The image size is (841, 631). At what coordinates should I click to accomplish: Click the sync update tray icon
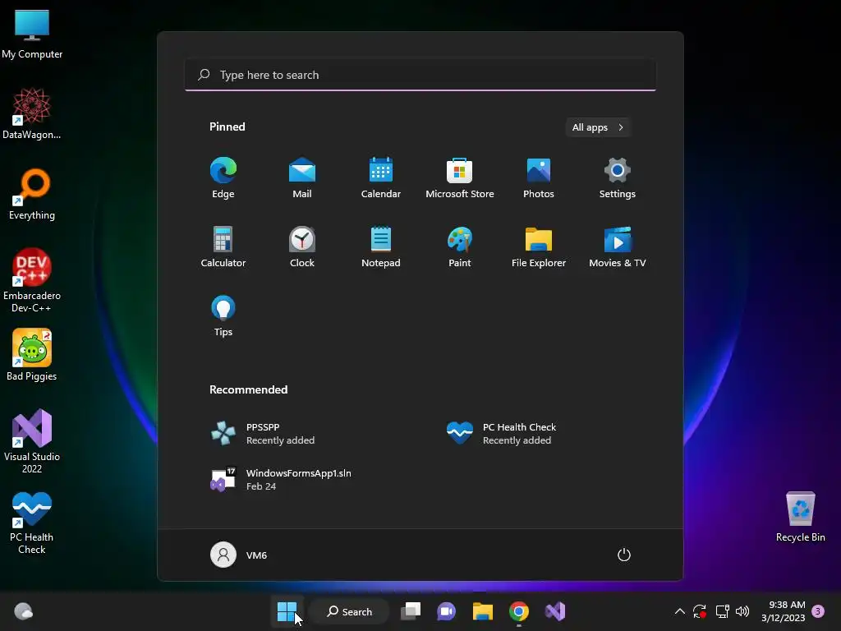700,611
